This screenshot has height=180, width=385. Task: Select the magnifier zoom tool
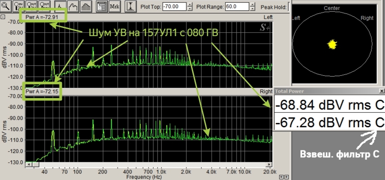[x=6, y=6]
